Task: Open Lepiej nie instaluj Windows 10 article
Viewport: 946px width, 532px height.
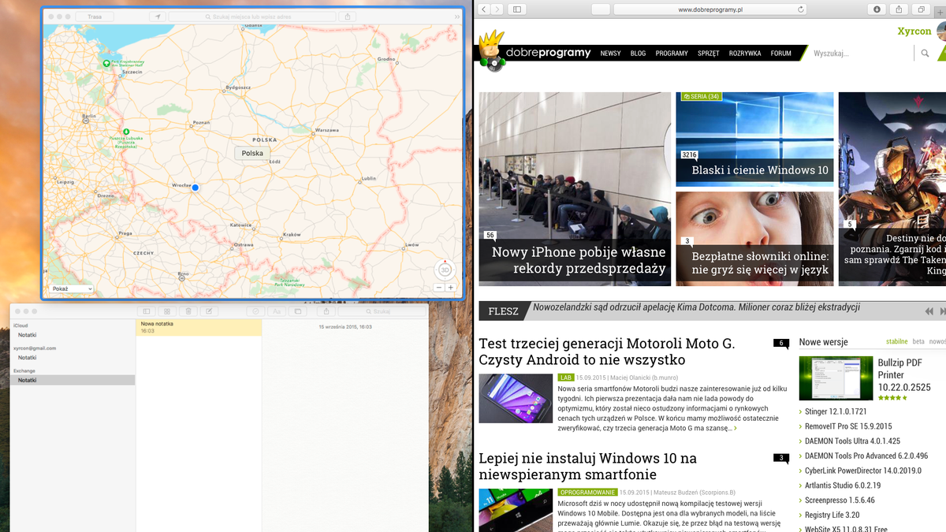Action: coord(588,466)
